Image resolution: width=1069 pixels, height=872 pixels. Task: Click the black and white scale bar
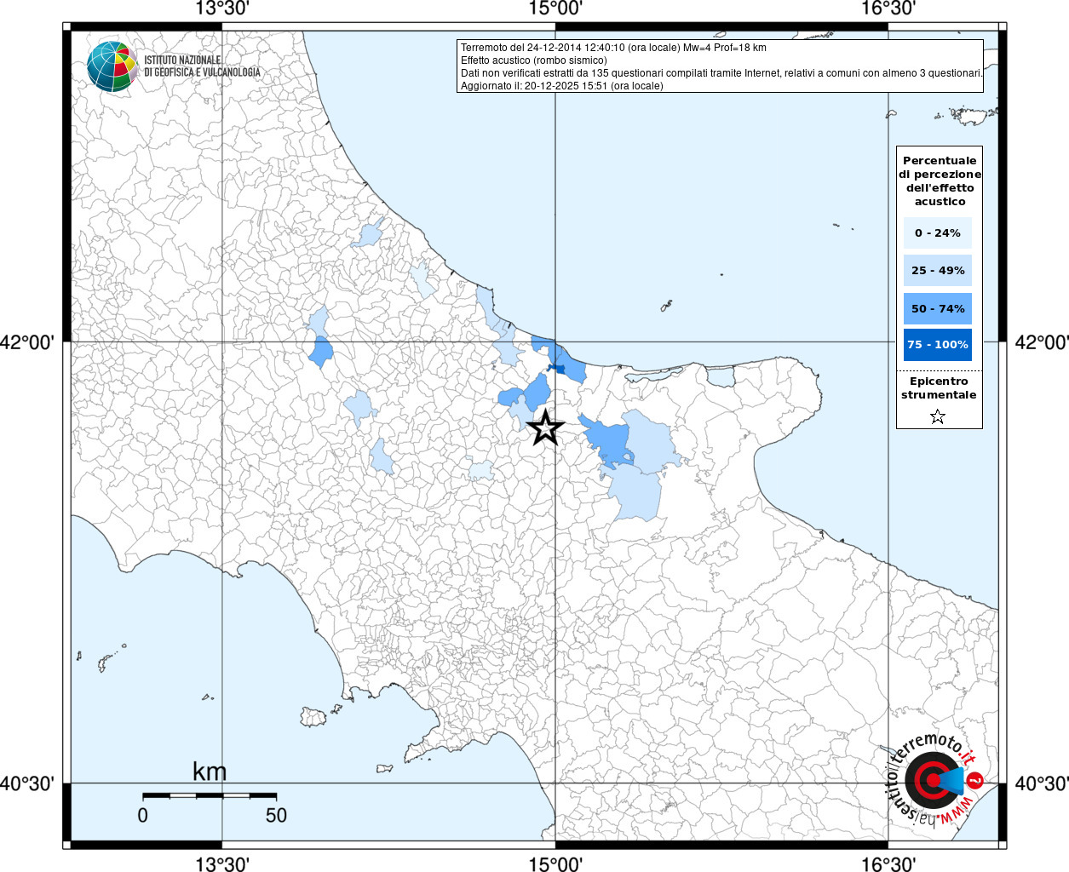tap(210, 795)
